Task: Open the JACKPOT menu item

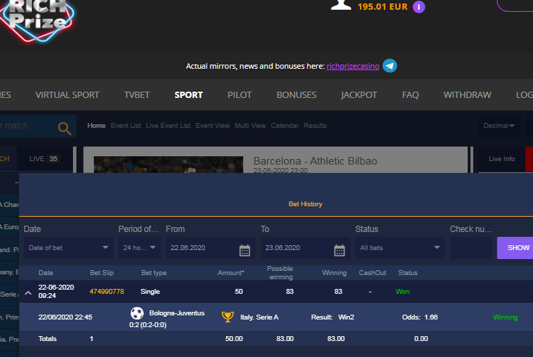Action: [359, 94]
